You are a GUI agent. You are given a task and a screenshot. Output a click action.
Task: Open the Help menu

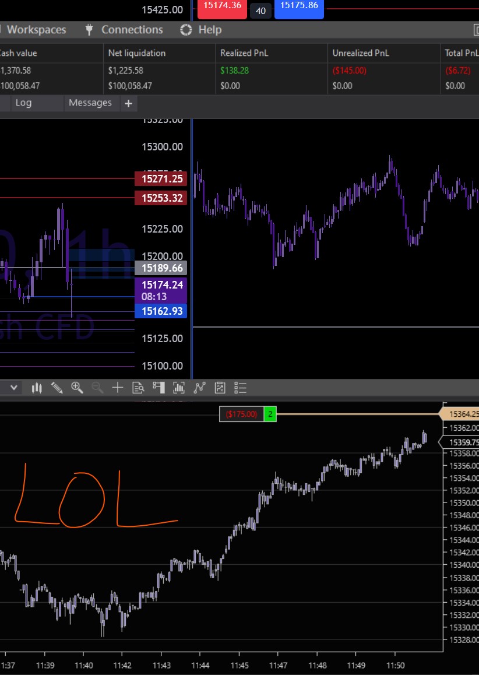point(210,30)
